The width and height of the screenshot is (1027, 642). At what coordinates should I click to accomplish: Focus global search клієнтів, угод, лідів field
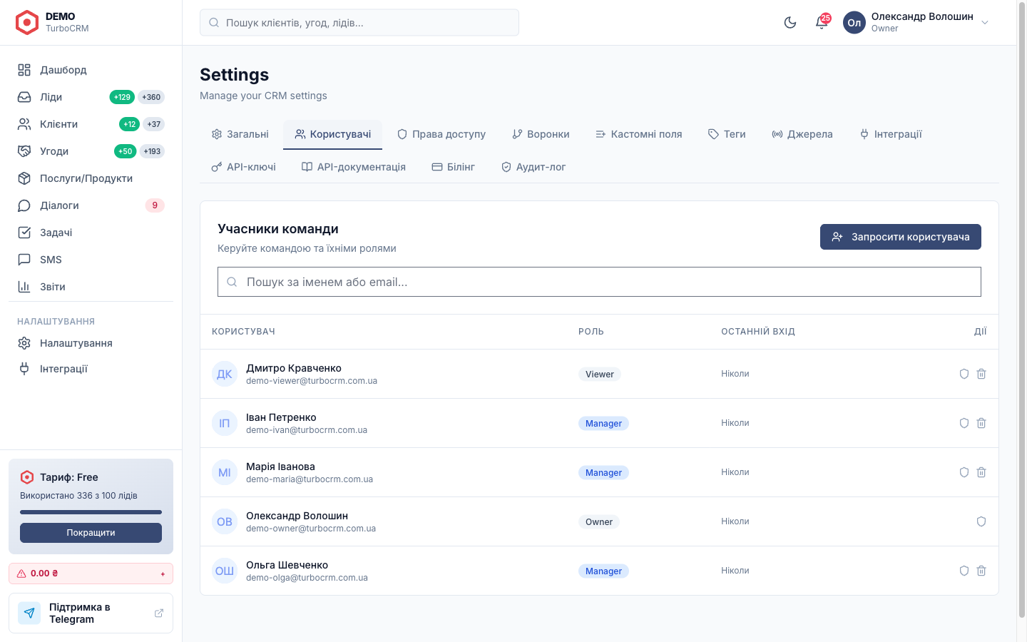pos(359,23)
